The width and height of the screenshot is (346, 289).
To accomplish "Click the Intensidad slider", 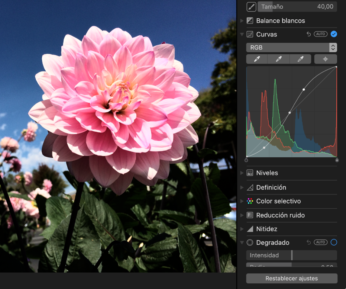I will pos(291,255).
